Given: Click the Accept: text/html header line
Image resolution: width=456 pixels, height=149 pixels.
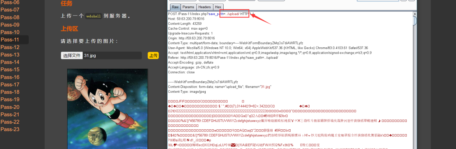Looking at the screenshot, I should (270, 53).
